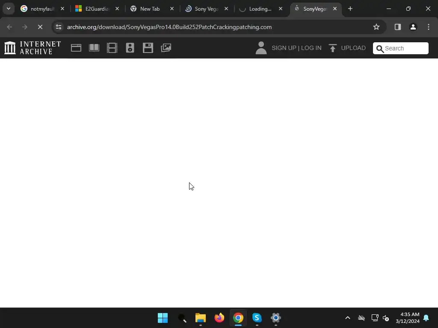438x328 pixels.
Task: Close the Loading... tab
Action: tap(281, 9)
